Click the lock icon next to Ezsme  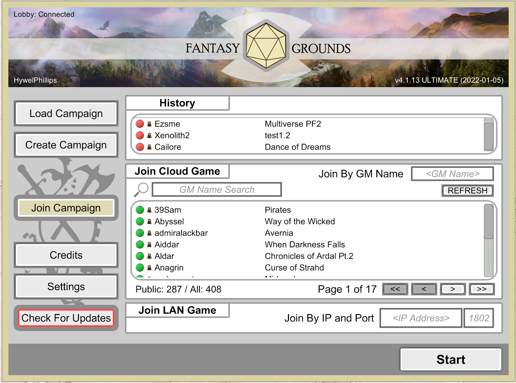click(x=149, y=124)
